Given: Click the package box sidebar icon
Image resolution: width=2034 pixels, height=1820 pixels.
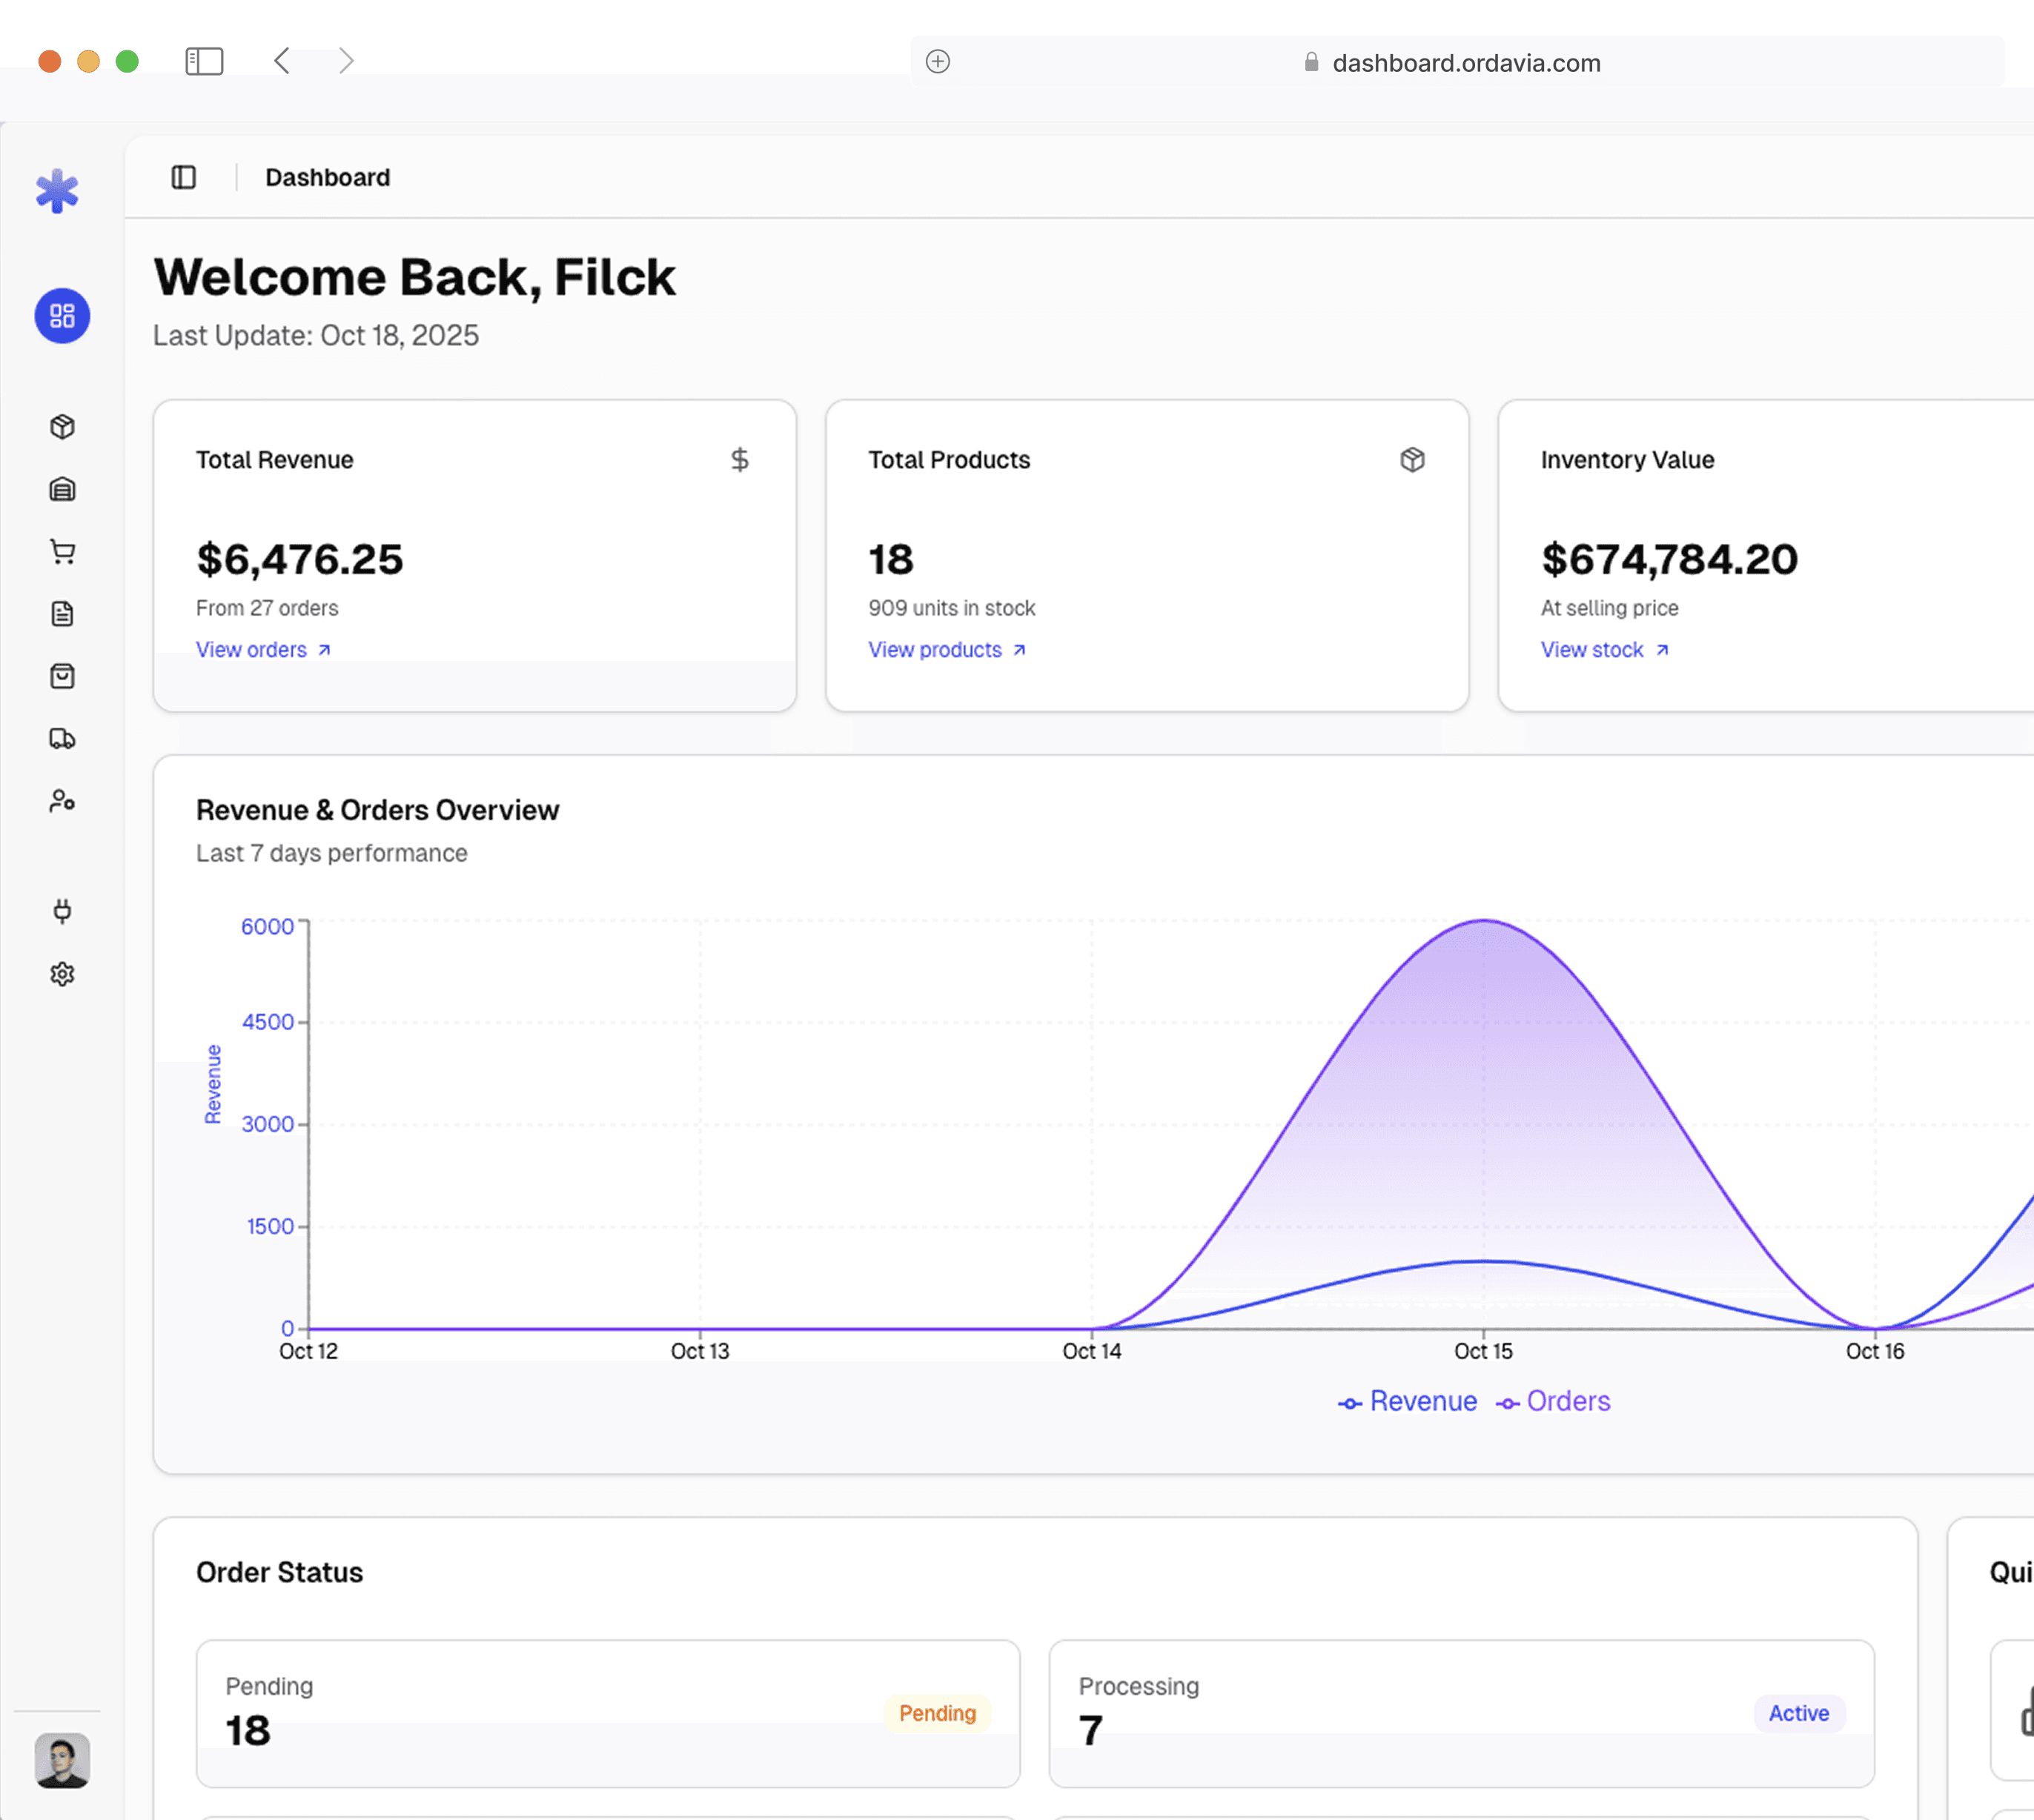Looking at the screenshot, I should [62, 427].
